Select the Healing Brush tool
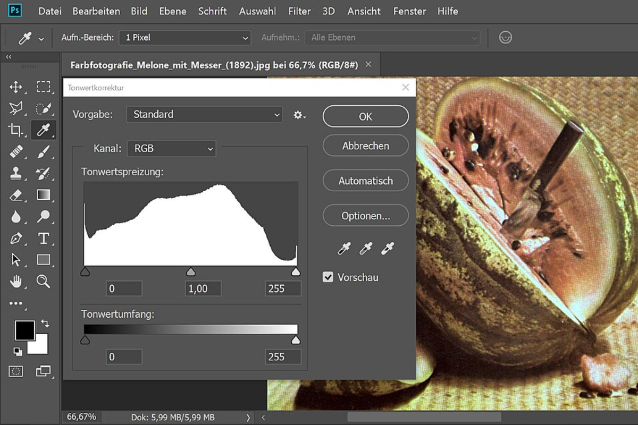 16,151
